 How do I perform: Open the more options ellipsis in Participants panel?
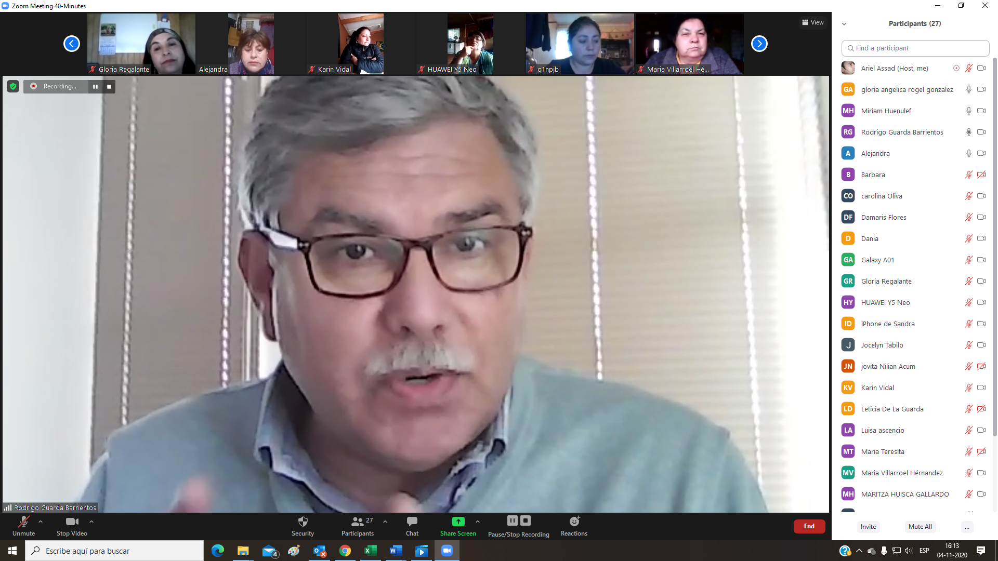pos(967,527)
